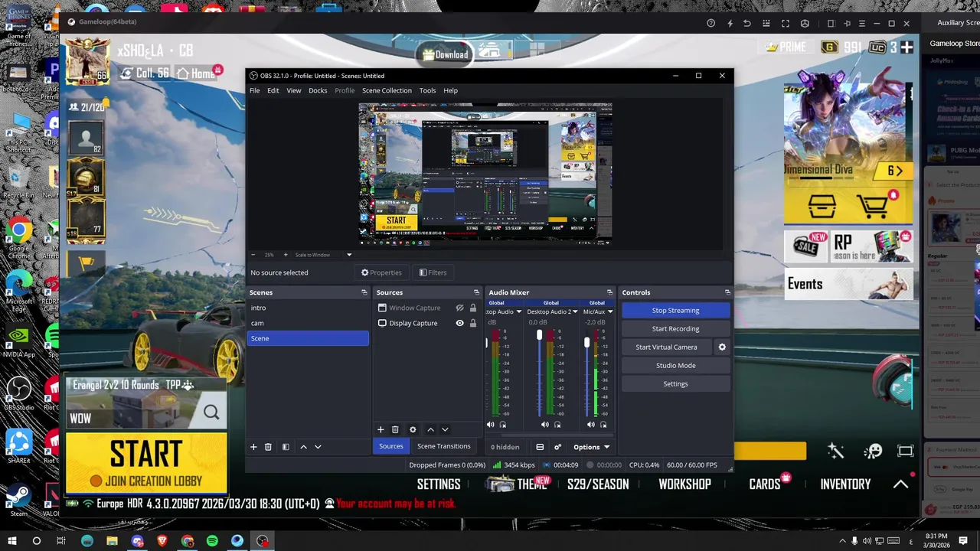Screen dimensions: 980x551
Task: Show hidden system tray icons chevron
Action: pos(842,541)
